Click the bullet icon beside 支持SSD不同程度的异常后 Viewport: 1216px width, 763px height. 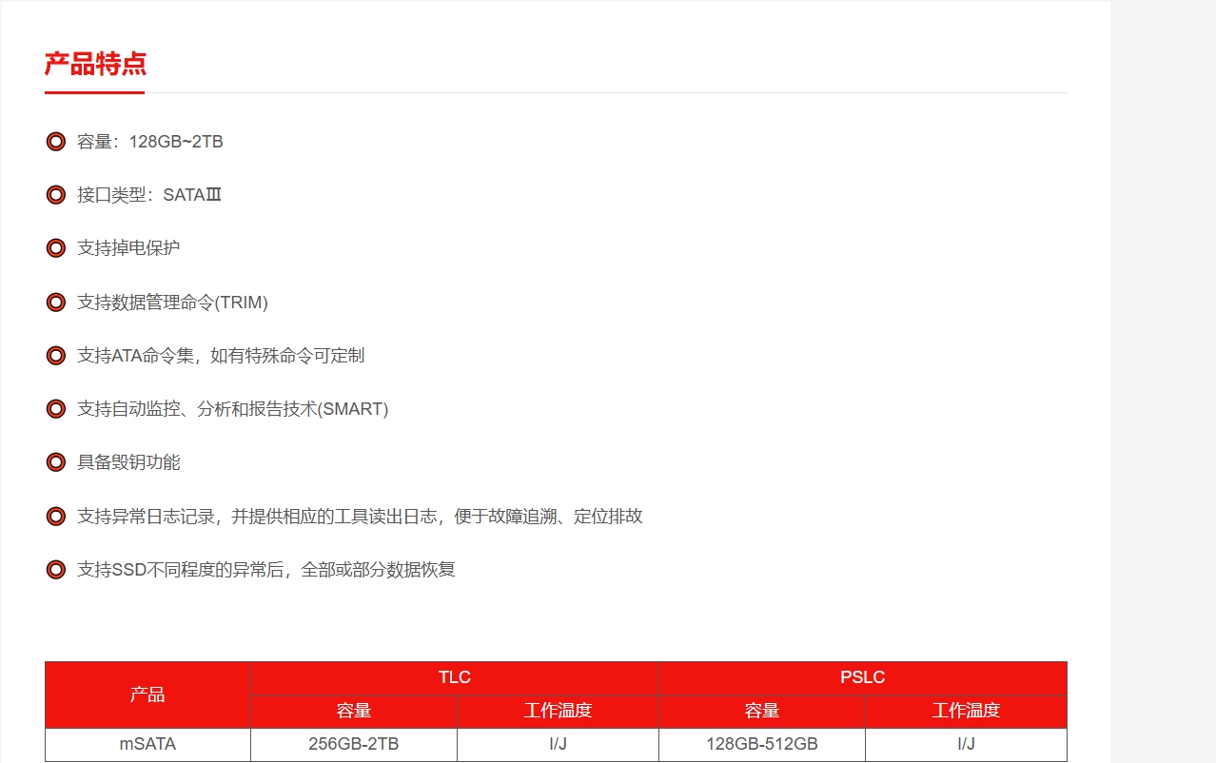(56, 570)
